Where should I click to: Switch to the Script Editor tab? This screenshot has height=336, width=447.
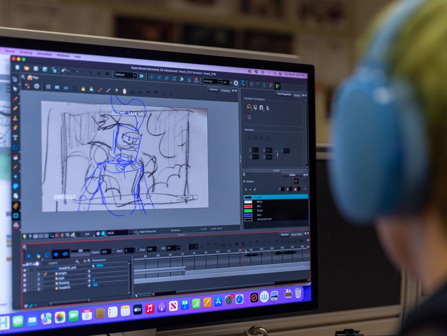click(296, 235)
